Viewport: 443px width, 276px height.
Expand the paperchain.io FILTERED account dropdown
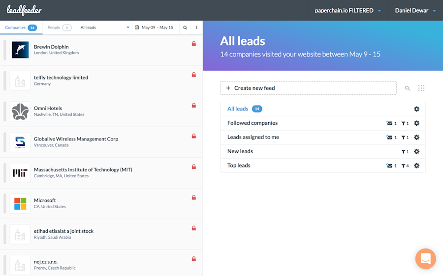coord(348,10)
